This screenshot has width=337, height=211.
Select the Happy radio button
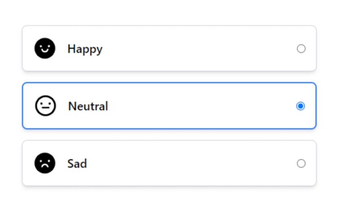click(301, 49)
